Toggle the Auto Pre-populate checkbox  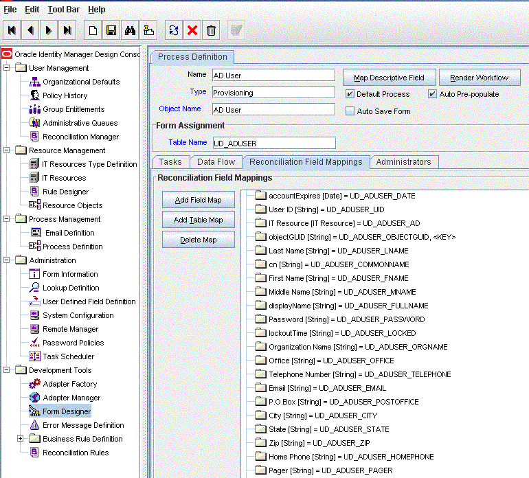click(432, 94)
